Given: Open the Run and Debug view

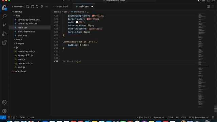Looking at the screenshot, I should pyautogui.click(x=4, y=34).
